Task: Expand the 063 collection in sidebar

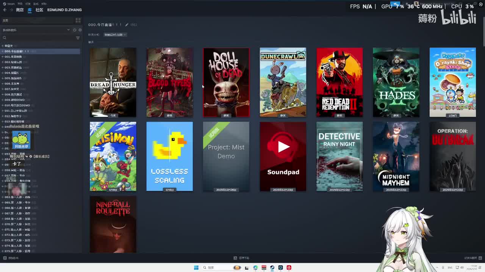Action: [x=3, y=197]
